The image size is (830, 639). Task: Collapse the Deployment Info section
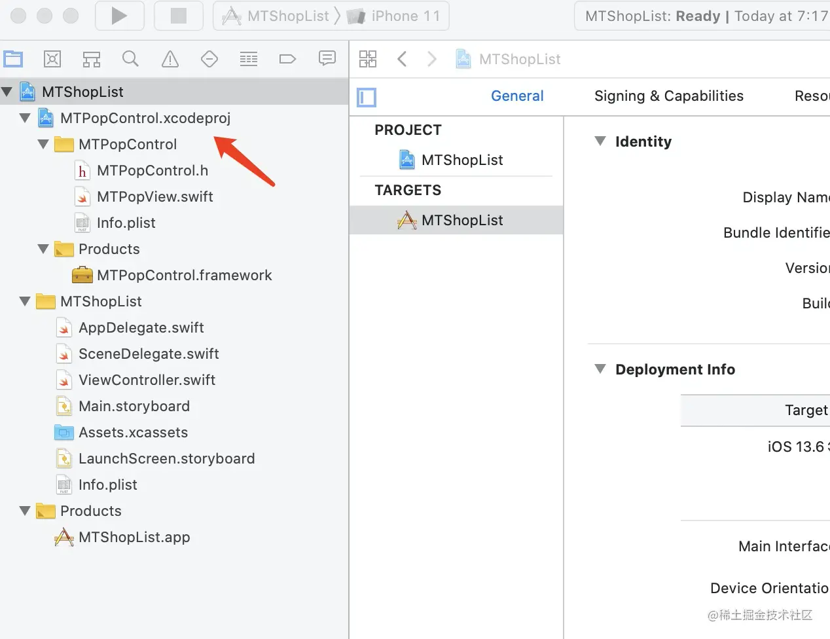tap(600, 369)
